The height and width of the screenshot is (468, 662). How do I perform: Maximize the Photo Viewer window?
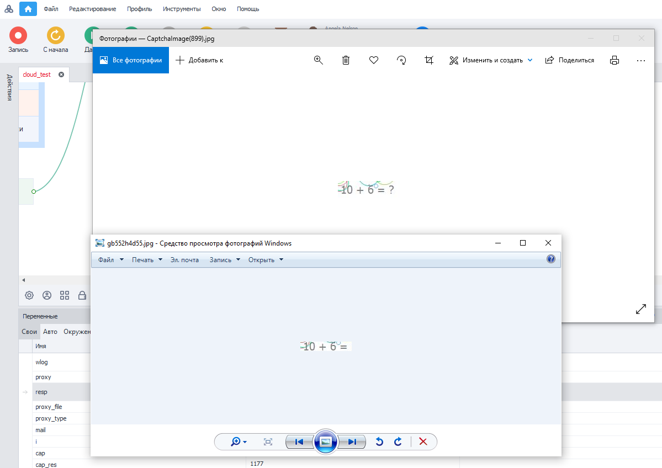pyautogui.click(x=523, y=243)
